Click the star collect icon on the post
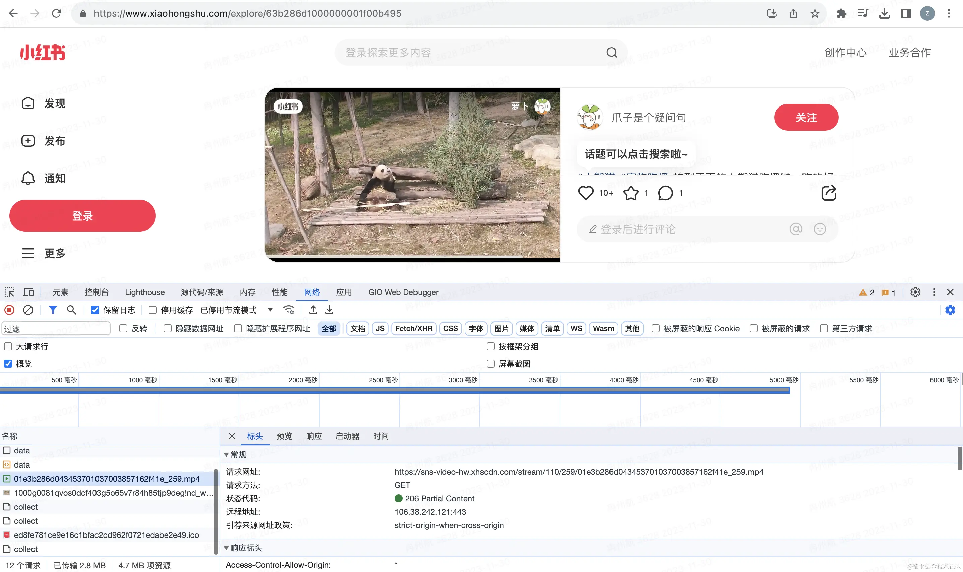The width and height of the screenshot is (963, 572). [x=631, y=193]
